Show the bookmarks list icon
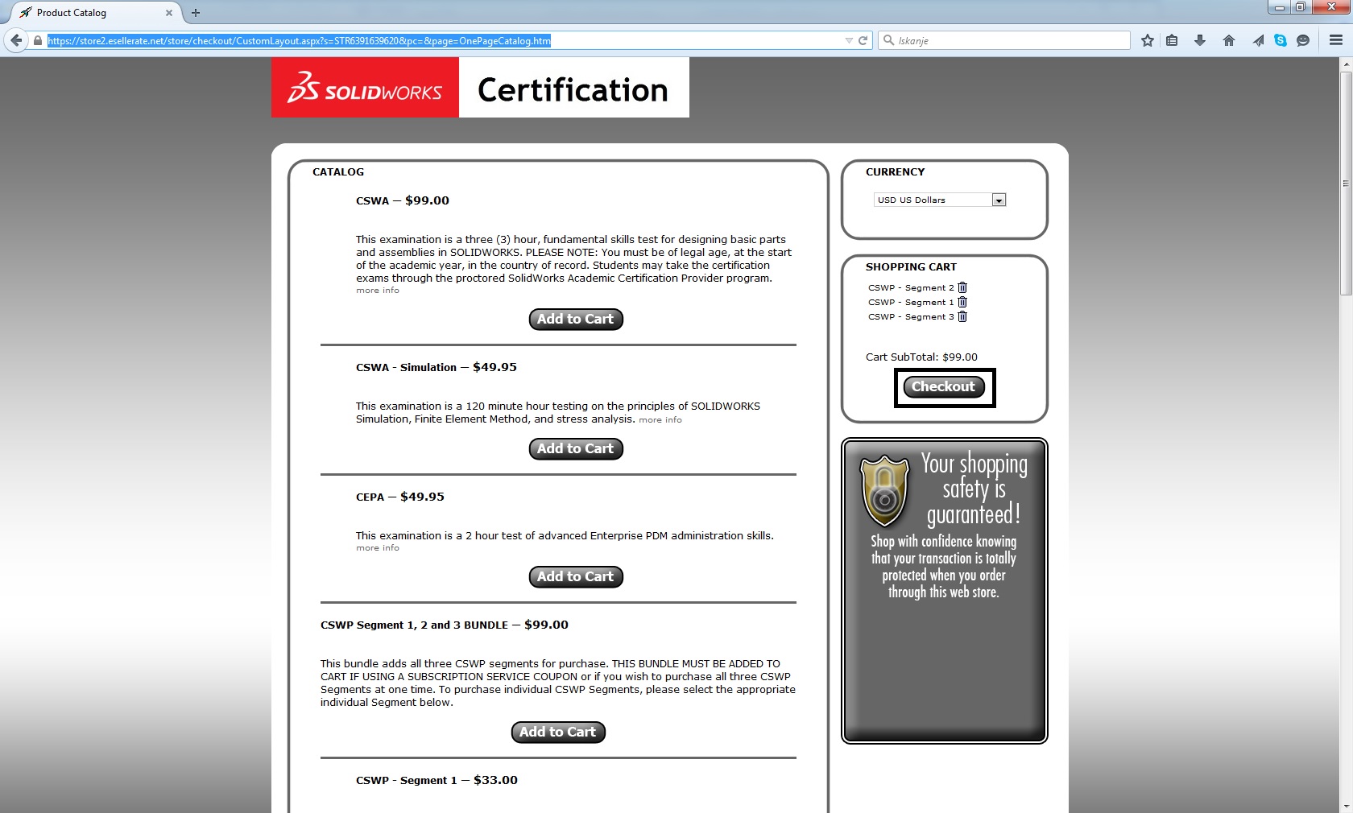This screenshot has height=813, width=1353. [x=1172, y=40]
